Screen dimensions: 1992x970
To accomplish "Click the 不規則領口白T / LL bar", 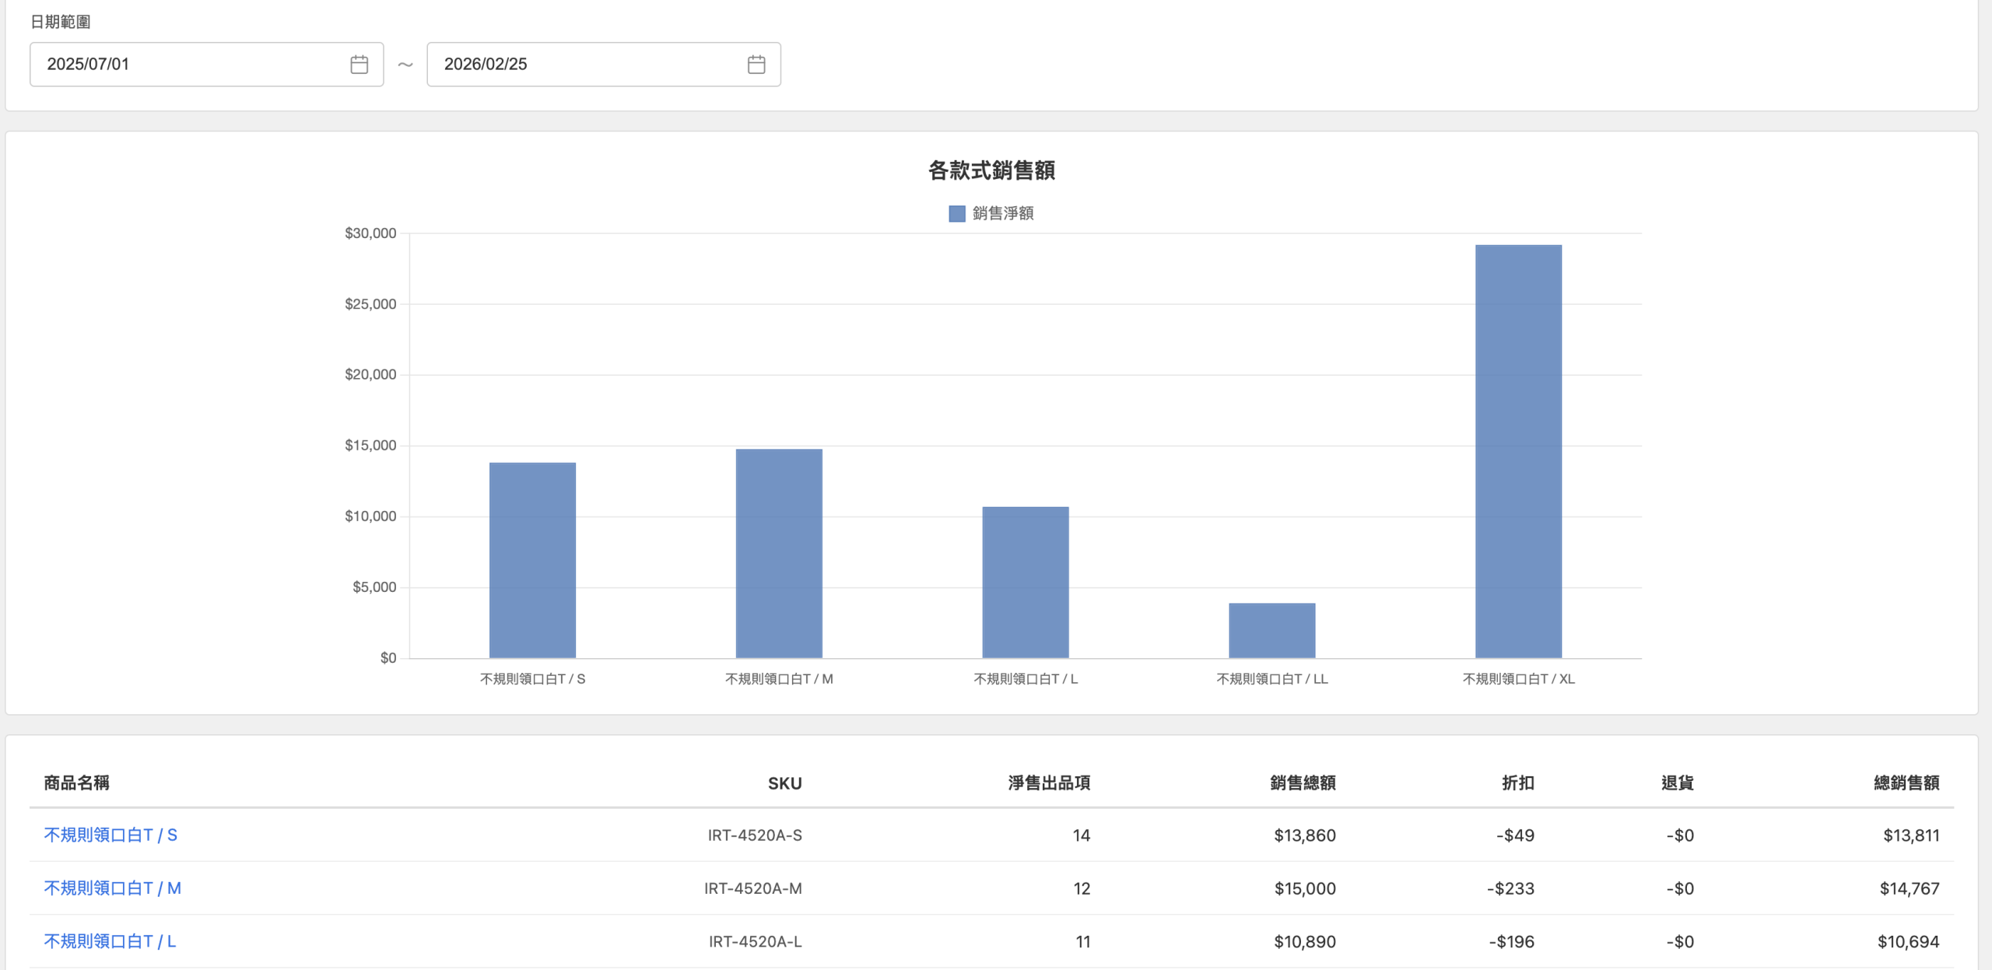I will 1271,630.
